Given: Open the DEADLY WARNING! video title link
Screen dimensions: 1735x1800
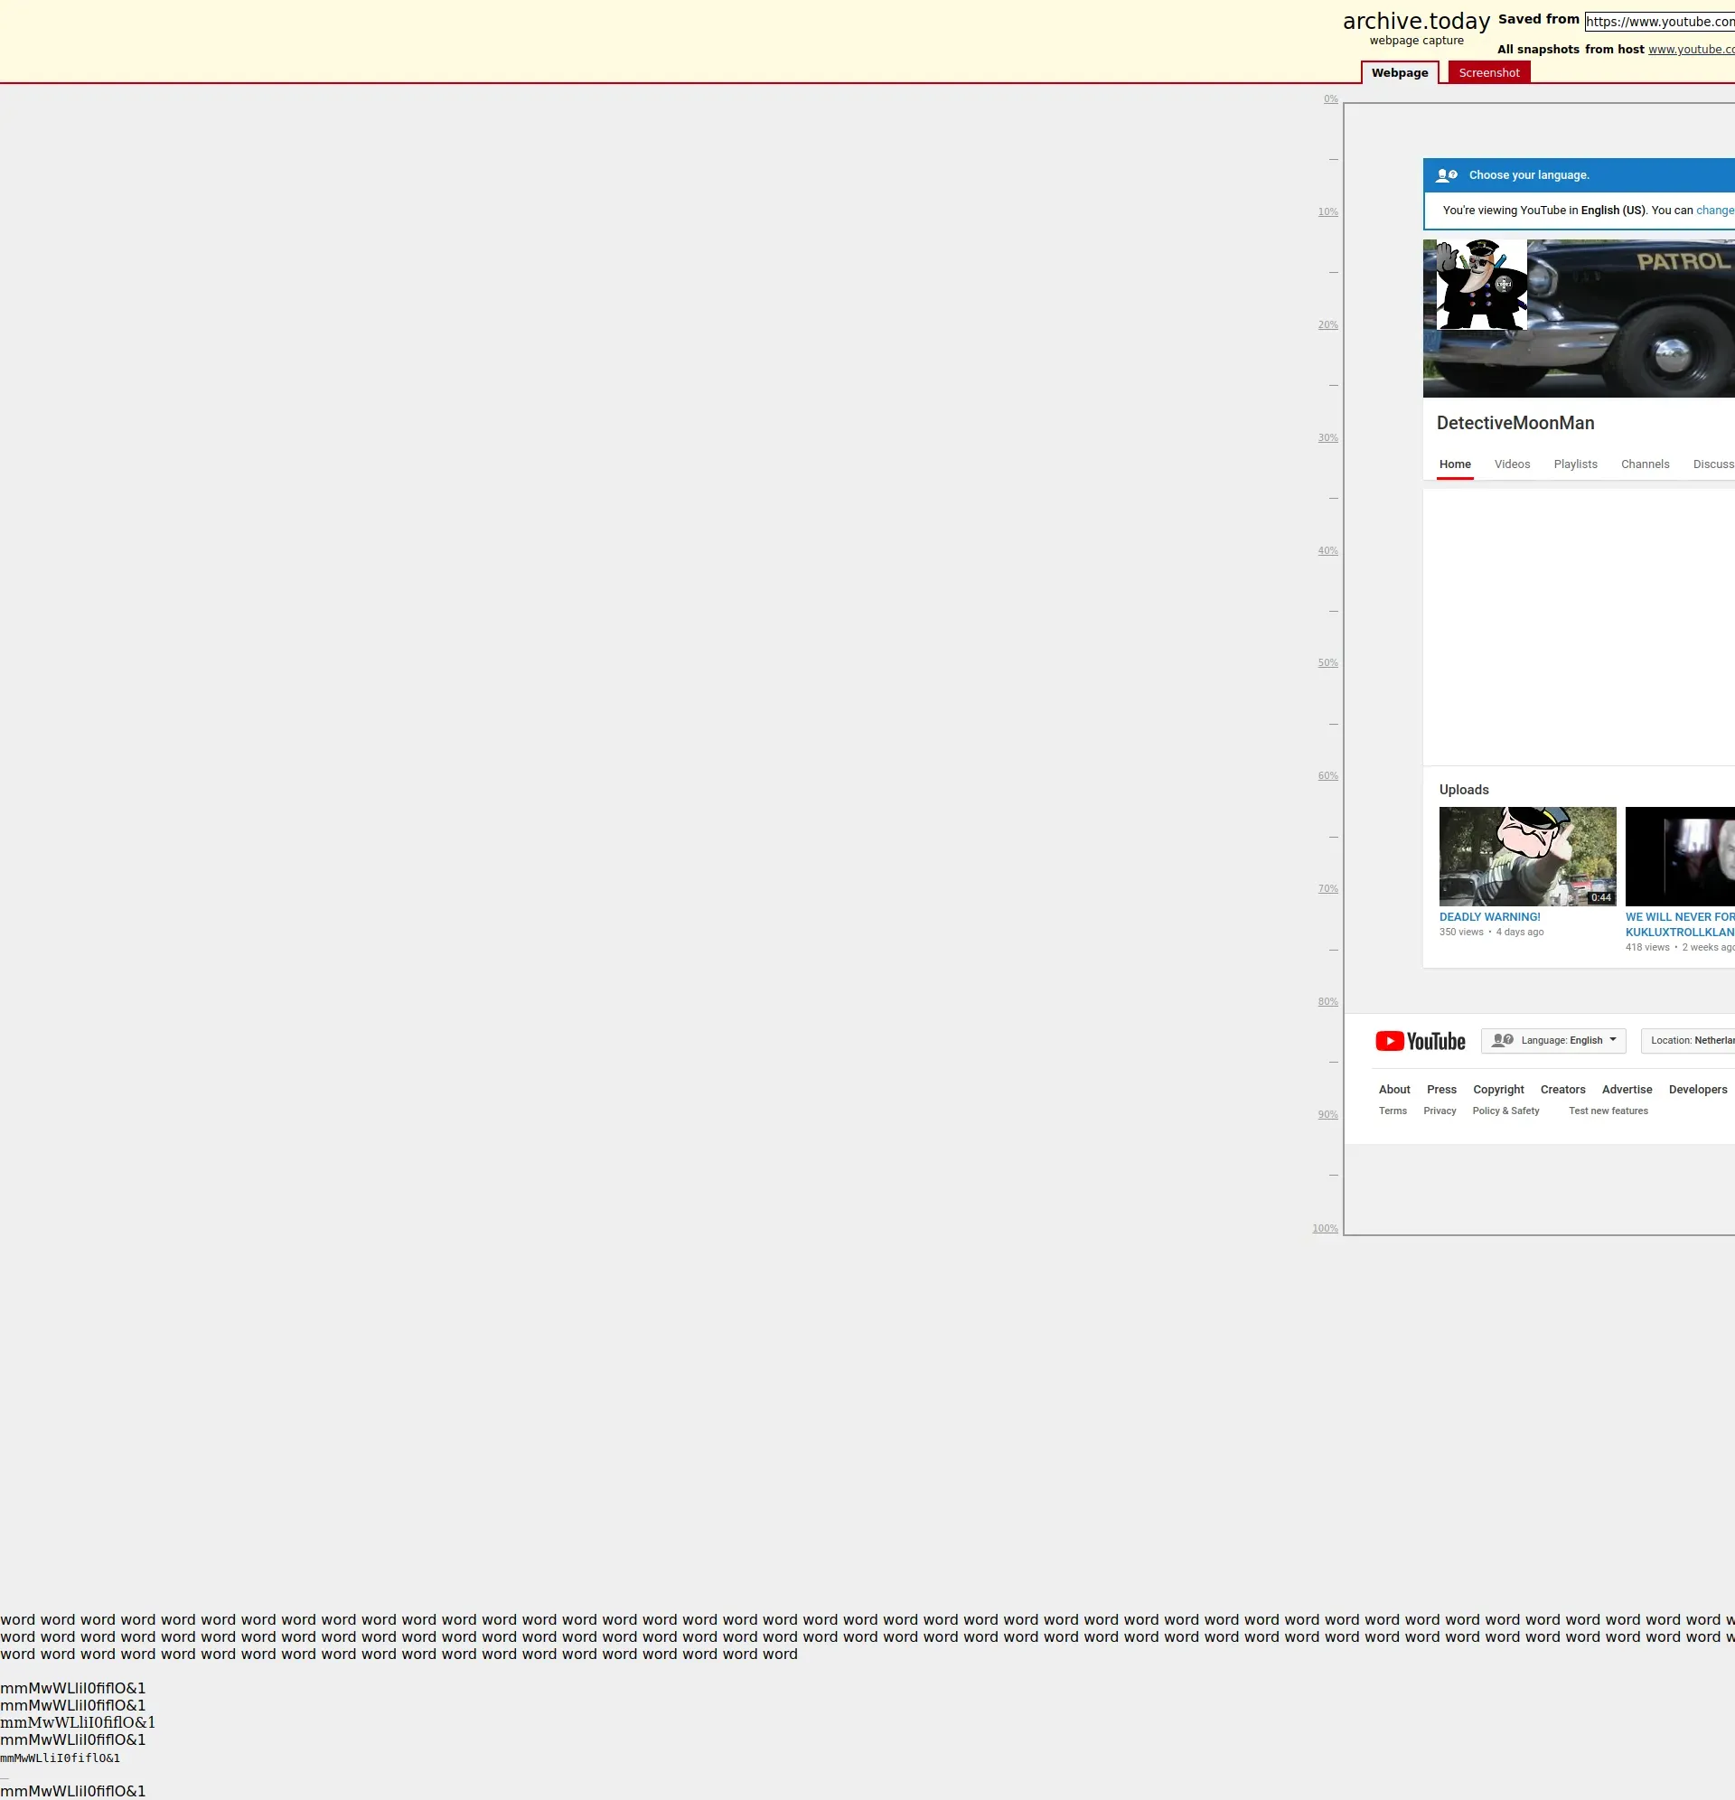Looking at the screenshot, I should pos(1489,916).
